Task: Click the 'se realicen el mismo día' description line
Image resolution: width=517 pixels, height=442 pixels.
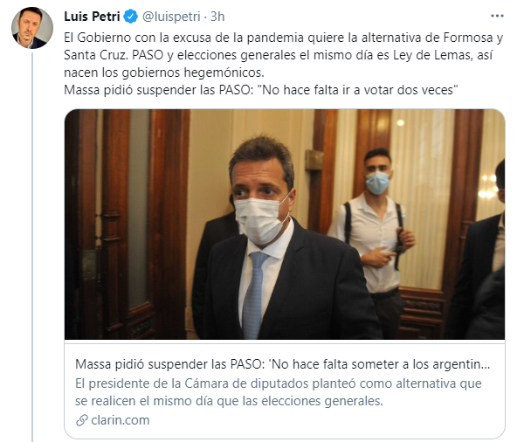Action: click(229, 402)
